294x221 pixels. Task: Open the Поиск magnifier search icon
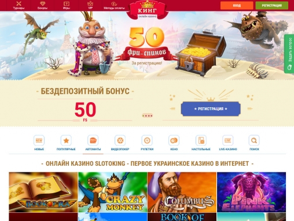(254, 140)
